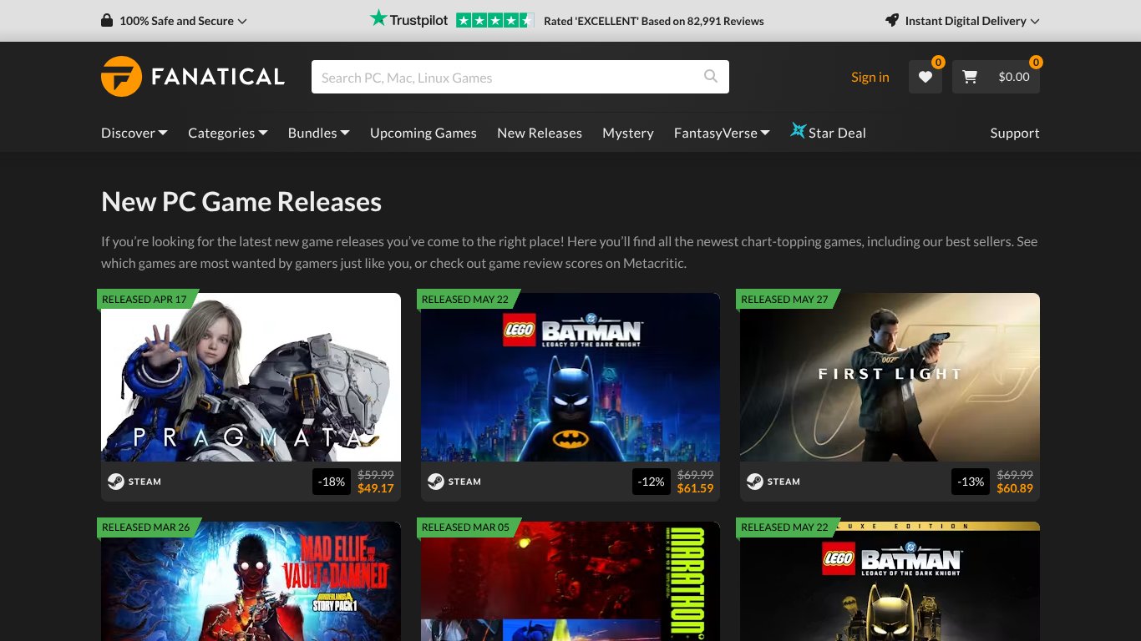Open the Support page

(x=1015, y=133)
